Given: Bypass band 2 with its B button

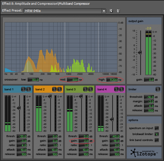Looking at the screenshot, I should (x=60, y=89).
